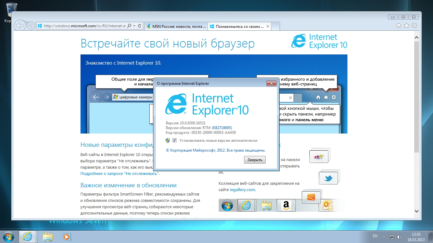Click the eBay pinned site tile

tap(319, 157)
